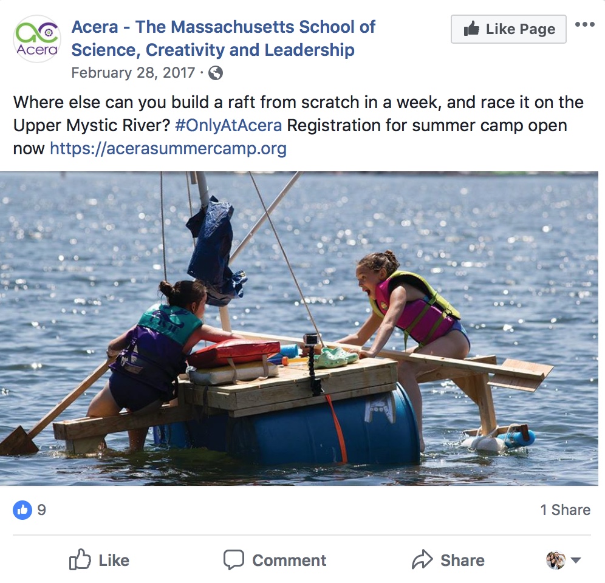Click the 1 Share count

[565, 510]
